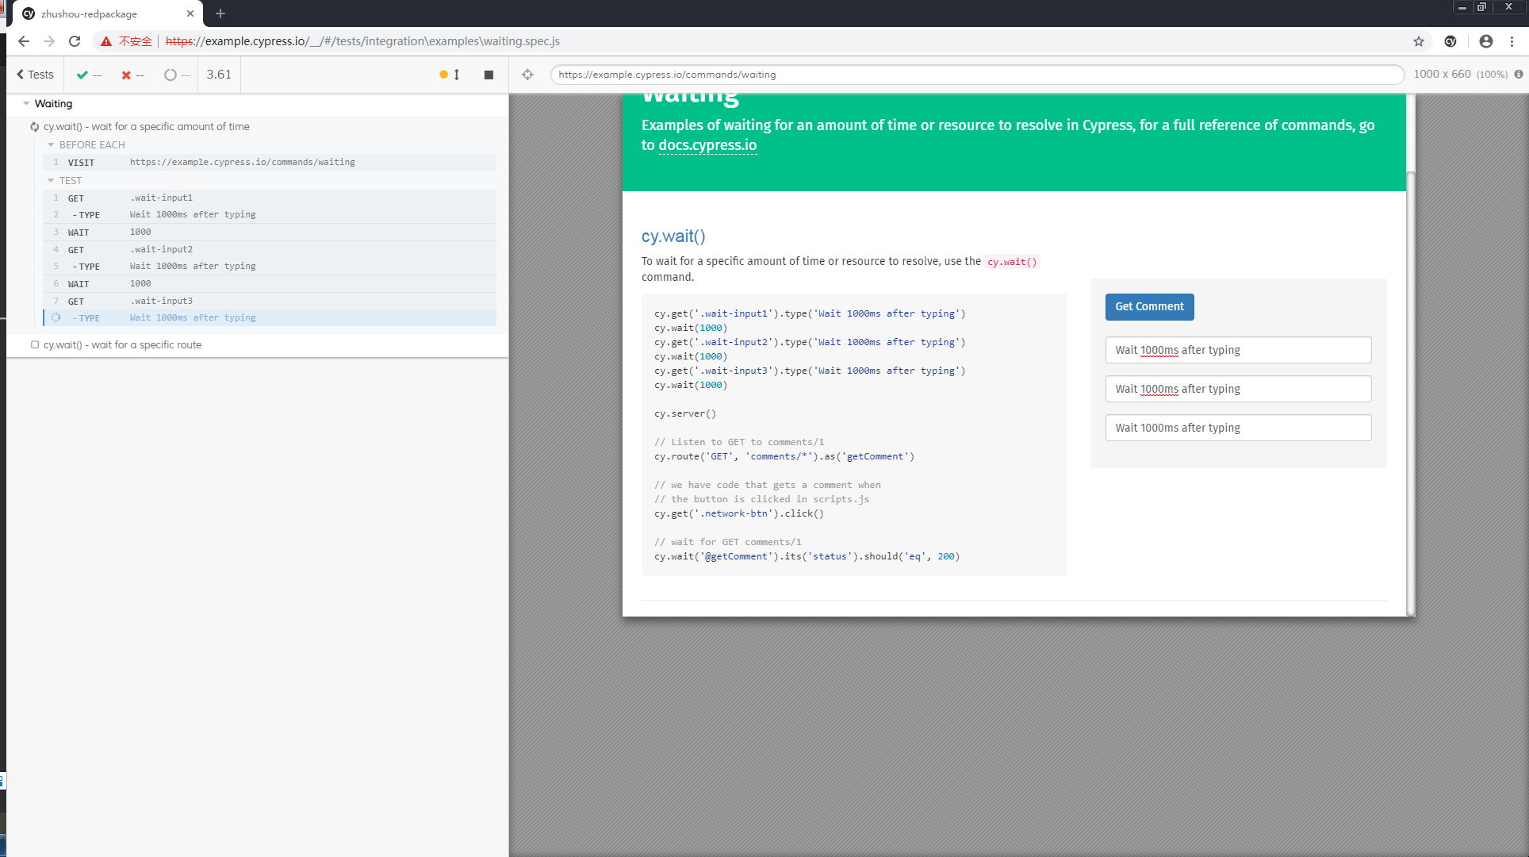The width and height of the screenshot is (1529, 857).
Task: Click the third Wait 1000ms input field
Action: pos(1238,428)
